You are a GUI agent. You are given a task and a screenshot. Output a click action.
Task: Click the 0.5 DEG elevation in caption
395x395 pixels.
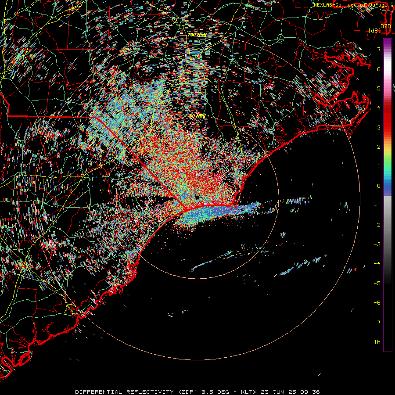point(215,392)
